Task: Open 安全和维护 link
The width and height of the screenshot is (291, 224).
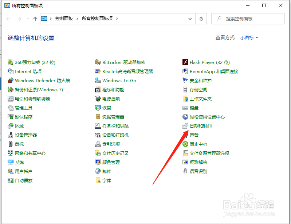Action: point(201,80)
